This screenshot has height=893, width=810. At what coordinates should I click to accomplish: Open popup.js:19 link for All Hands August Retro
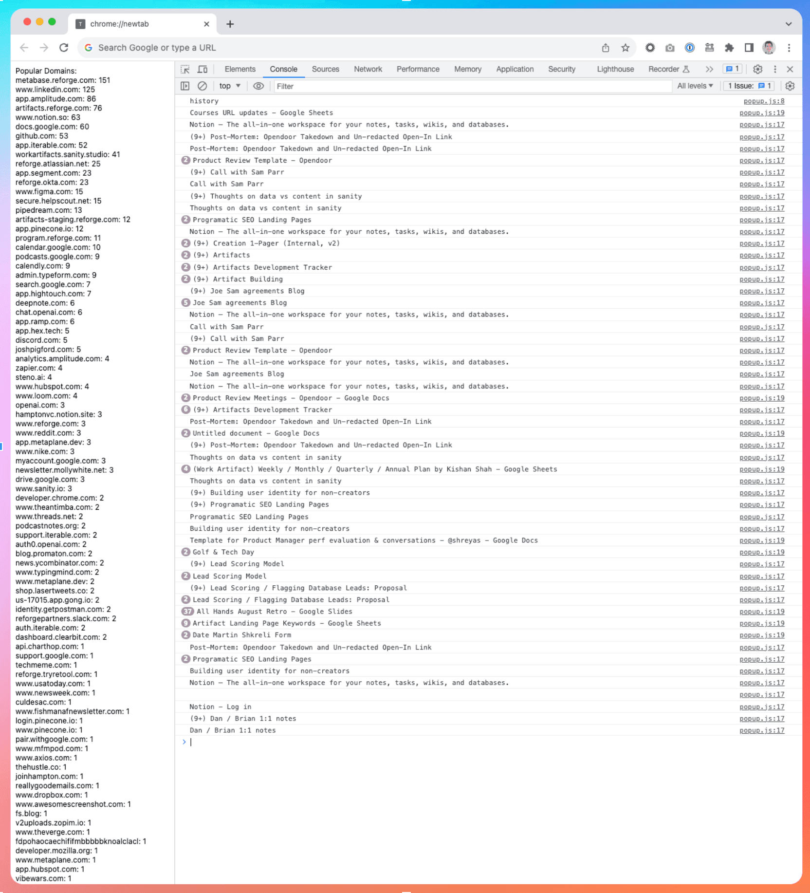[762, 612]
